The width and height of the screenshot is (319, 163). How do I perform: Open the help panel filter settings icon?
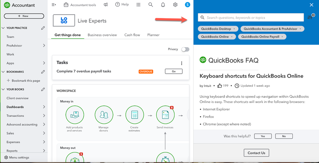pyautogui.click(x=310, y=17)
